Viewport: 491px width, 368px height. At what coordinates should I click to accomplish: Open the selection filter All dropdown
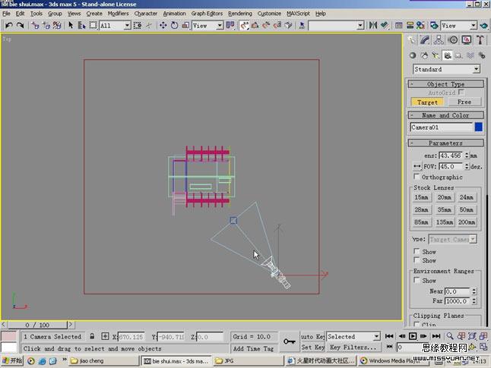point(115,25)
